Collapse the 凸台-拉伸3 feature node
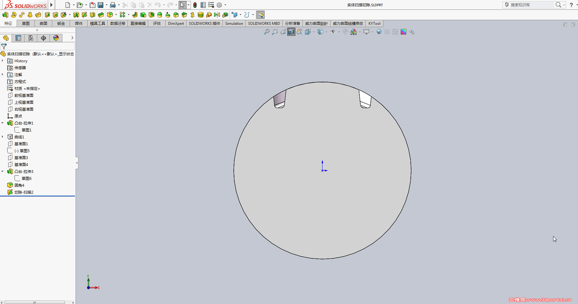578x304 pixels. point(3,171)
